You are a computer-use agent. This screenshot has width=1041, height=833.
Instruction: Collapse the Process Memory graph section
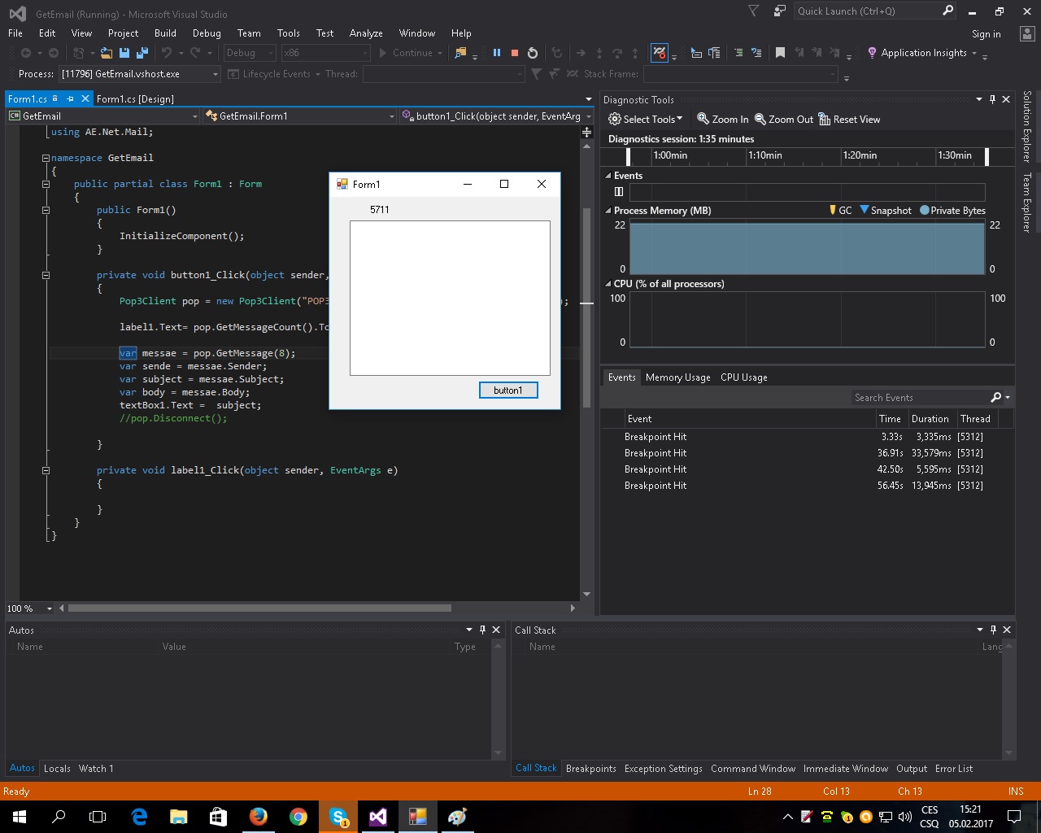(x=608, y=211)
